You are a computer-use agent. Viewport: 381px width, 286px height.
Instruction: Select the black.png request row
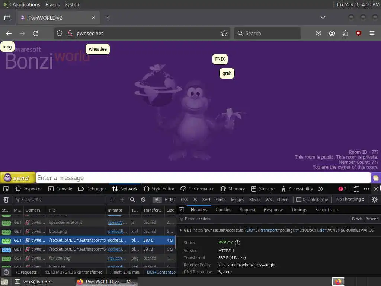click(x=87, y=231)
